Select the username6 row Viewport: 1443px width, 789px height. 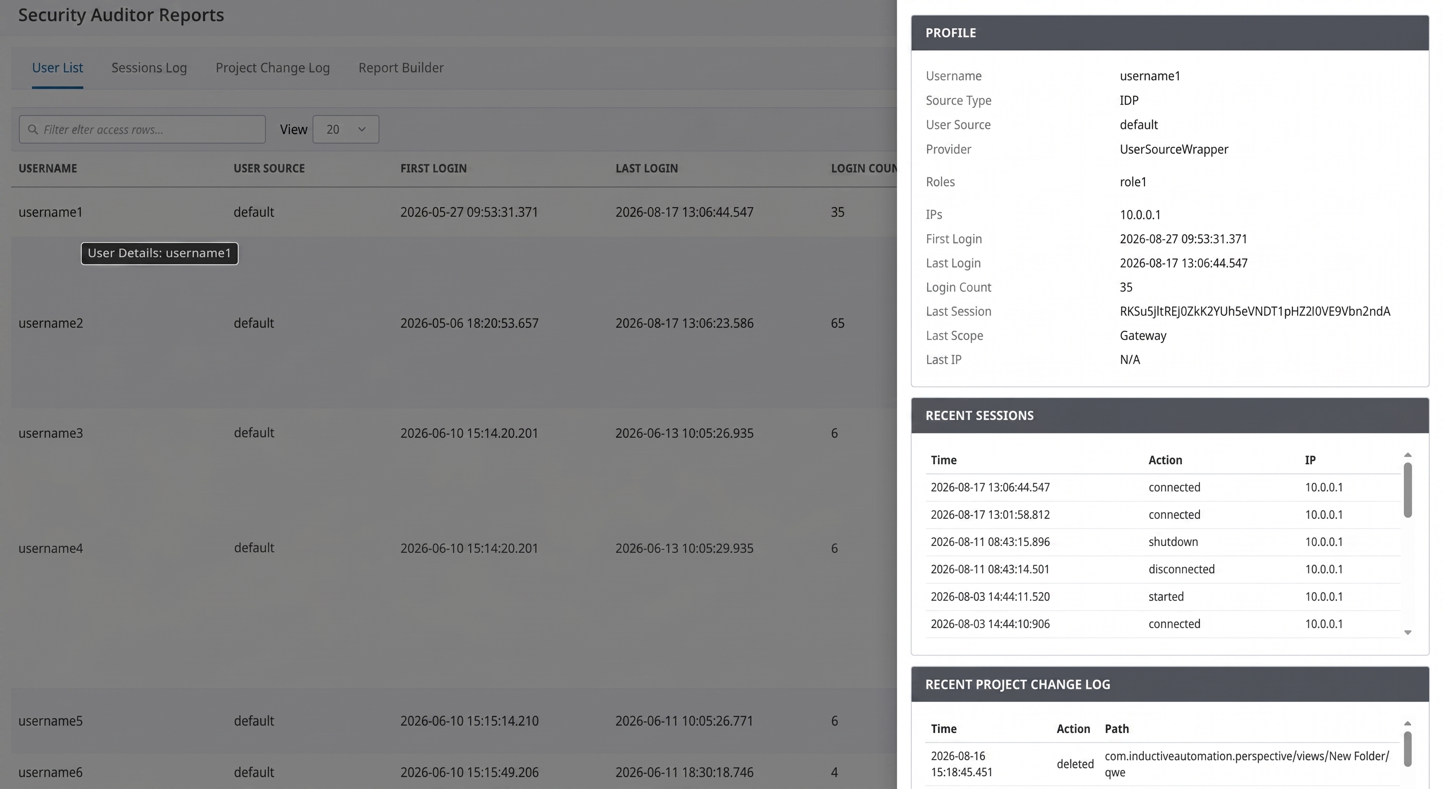tap(454, 772)
